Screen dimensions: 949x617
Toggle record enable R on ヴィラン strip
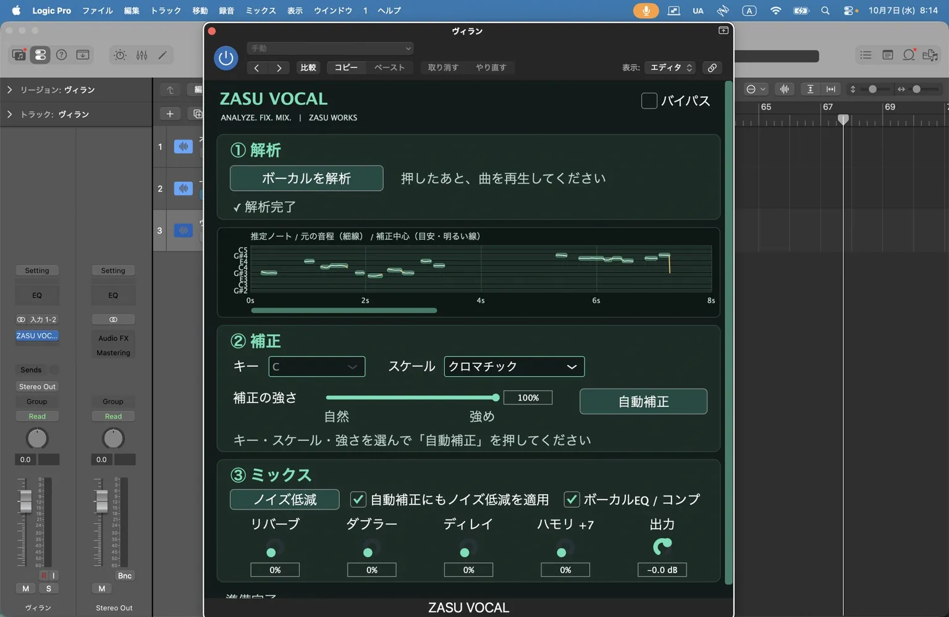44,576
